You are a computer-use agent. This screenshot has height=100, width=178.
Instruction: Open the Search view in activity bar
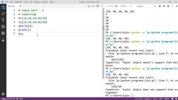pyautogui.click(x=3, y=14)
